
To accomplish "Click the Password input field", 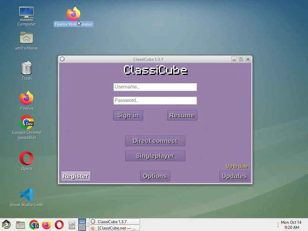I will [x=155, y=100].
